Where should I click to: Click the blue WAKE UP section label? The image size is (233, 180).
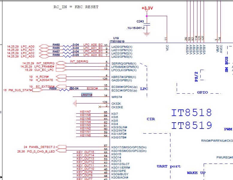196,173
